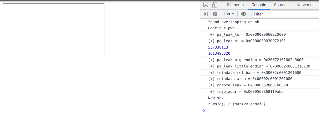Activate the inspect element picker icon
The image size is (319, 120).
pos(206,5)
